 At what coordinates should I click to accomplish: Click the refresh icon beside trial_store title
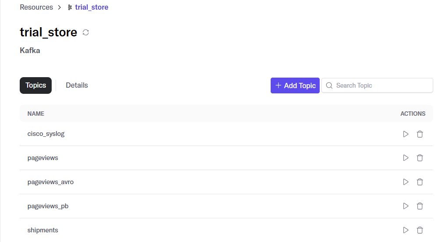coord(86,32)
